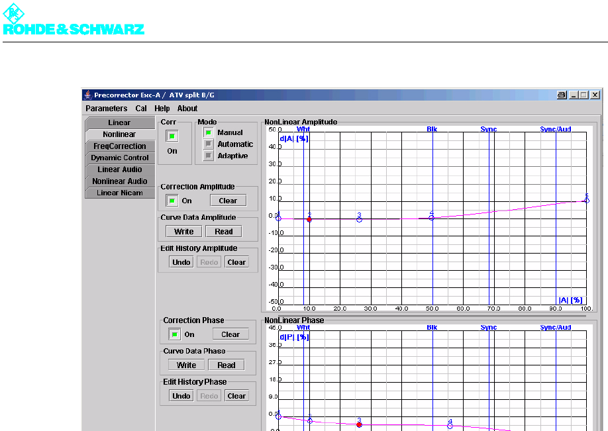Open the Cal menu
The width and height of the screenshot is (608, 431).
pos(141,109)
